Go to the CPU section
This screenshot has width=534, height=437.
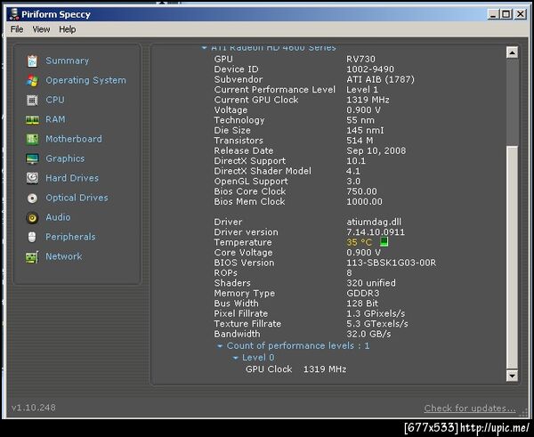pyautogui.click(x=55, y=100)
